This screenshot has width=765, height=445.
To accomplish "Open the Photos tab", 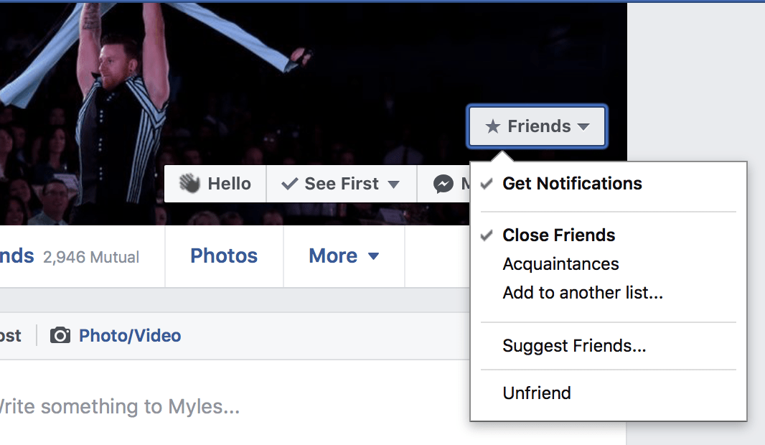I will pyautogui.click(x=224, y=256).
